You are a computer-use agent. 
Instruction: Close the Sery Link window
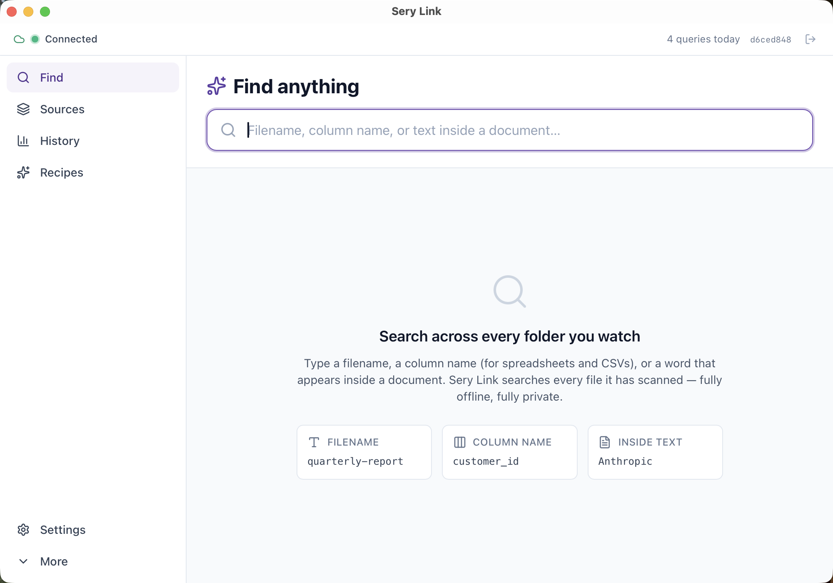click(x=12, y=12)
